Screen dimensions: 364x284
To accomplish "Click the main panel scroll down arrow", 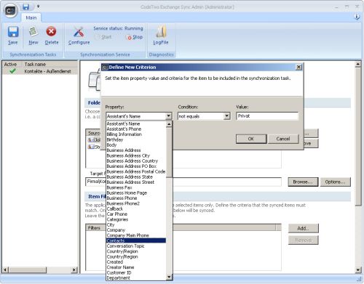I will pos(358,270).
